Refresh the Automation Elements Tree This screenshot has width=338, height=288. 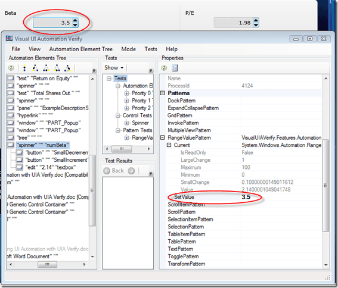[11, 68]
